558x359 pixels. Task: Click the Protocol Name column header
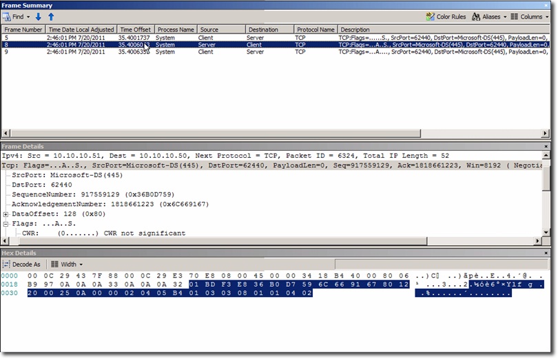(316, 30)
